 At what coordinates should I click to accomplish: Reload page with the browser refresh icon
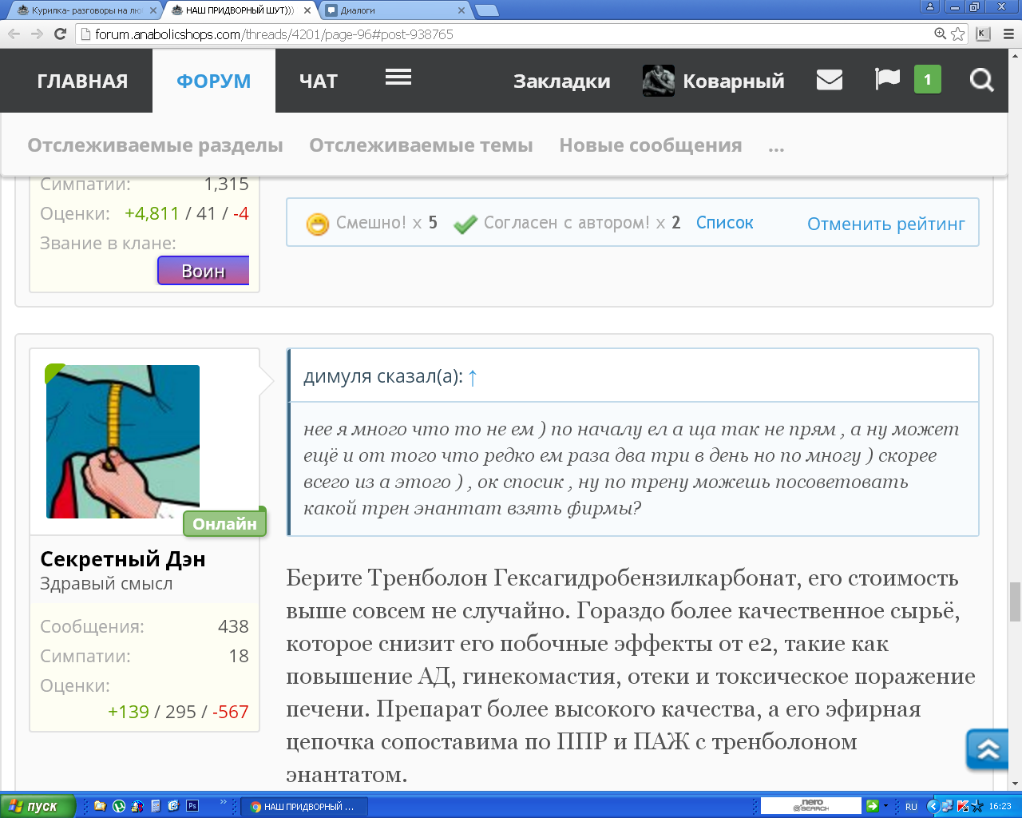[x=60, y=34]
